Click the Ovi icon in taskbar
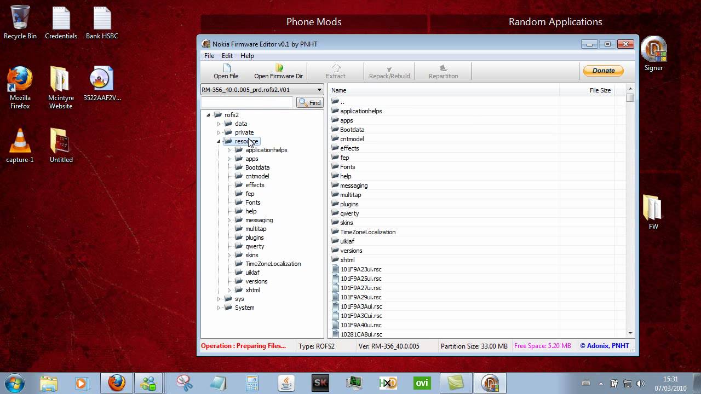 pyautogui.click(x=422, y=383)
